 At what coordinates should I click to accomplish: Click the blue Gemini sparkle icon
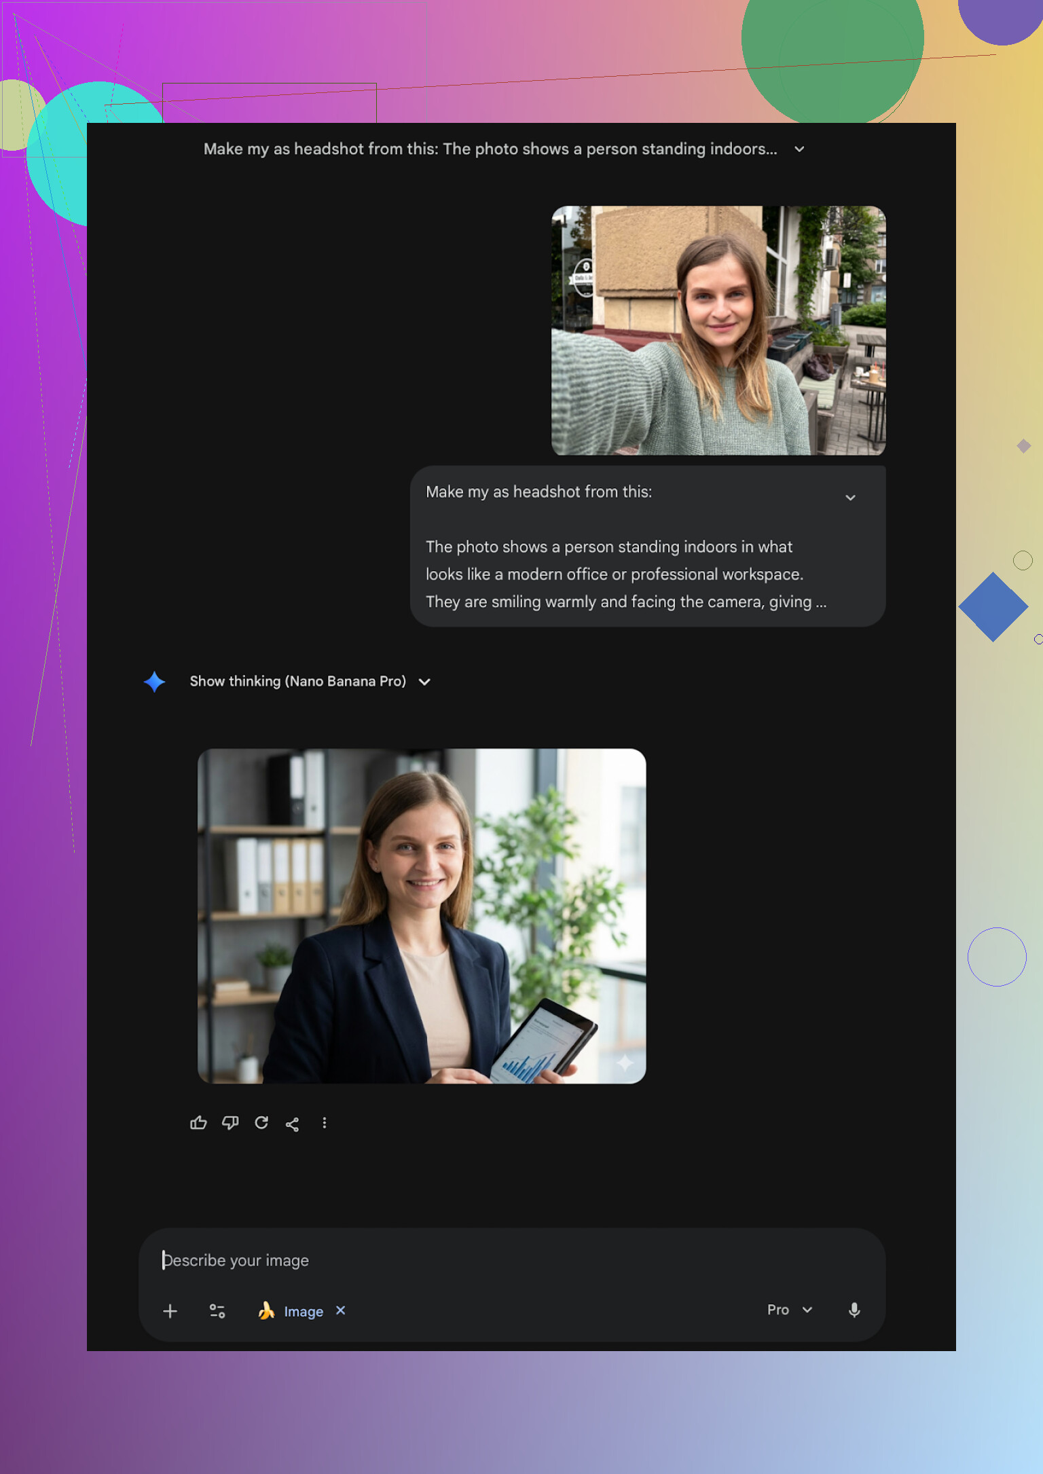pyautogui.click(x=155, y=682)
